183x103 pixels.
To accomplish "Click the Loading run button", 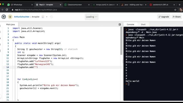I will tap(91, 17).
